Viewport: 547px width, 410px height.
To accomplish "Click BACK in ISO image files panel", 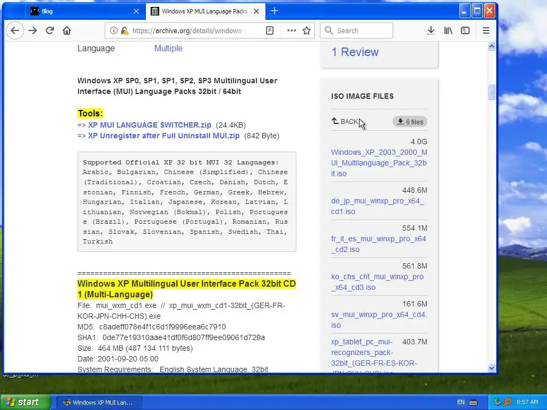I will pos(345,121).
